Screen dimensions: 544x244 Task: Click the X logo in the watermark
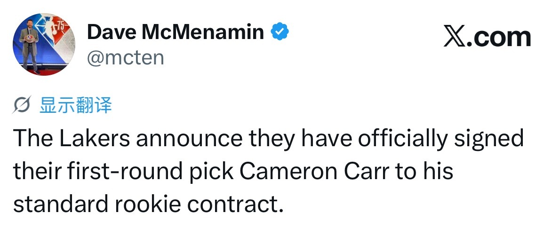[454, 38]
